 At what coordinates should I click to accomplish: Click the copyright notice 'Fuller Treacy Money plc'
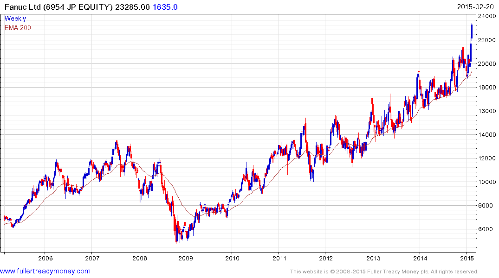click(398, 272)
